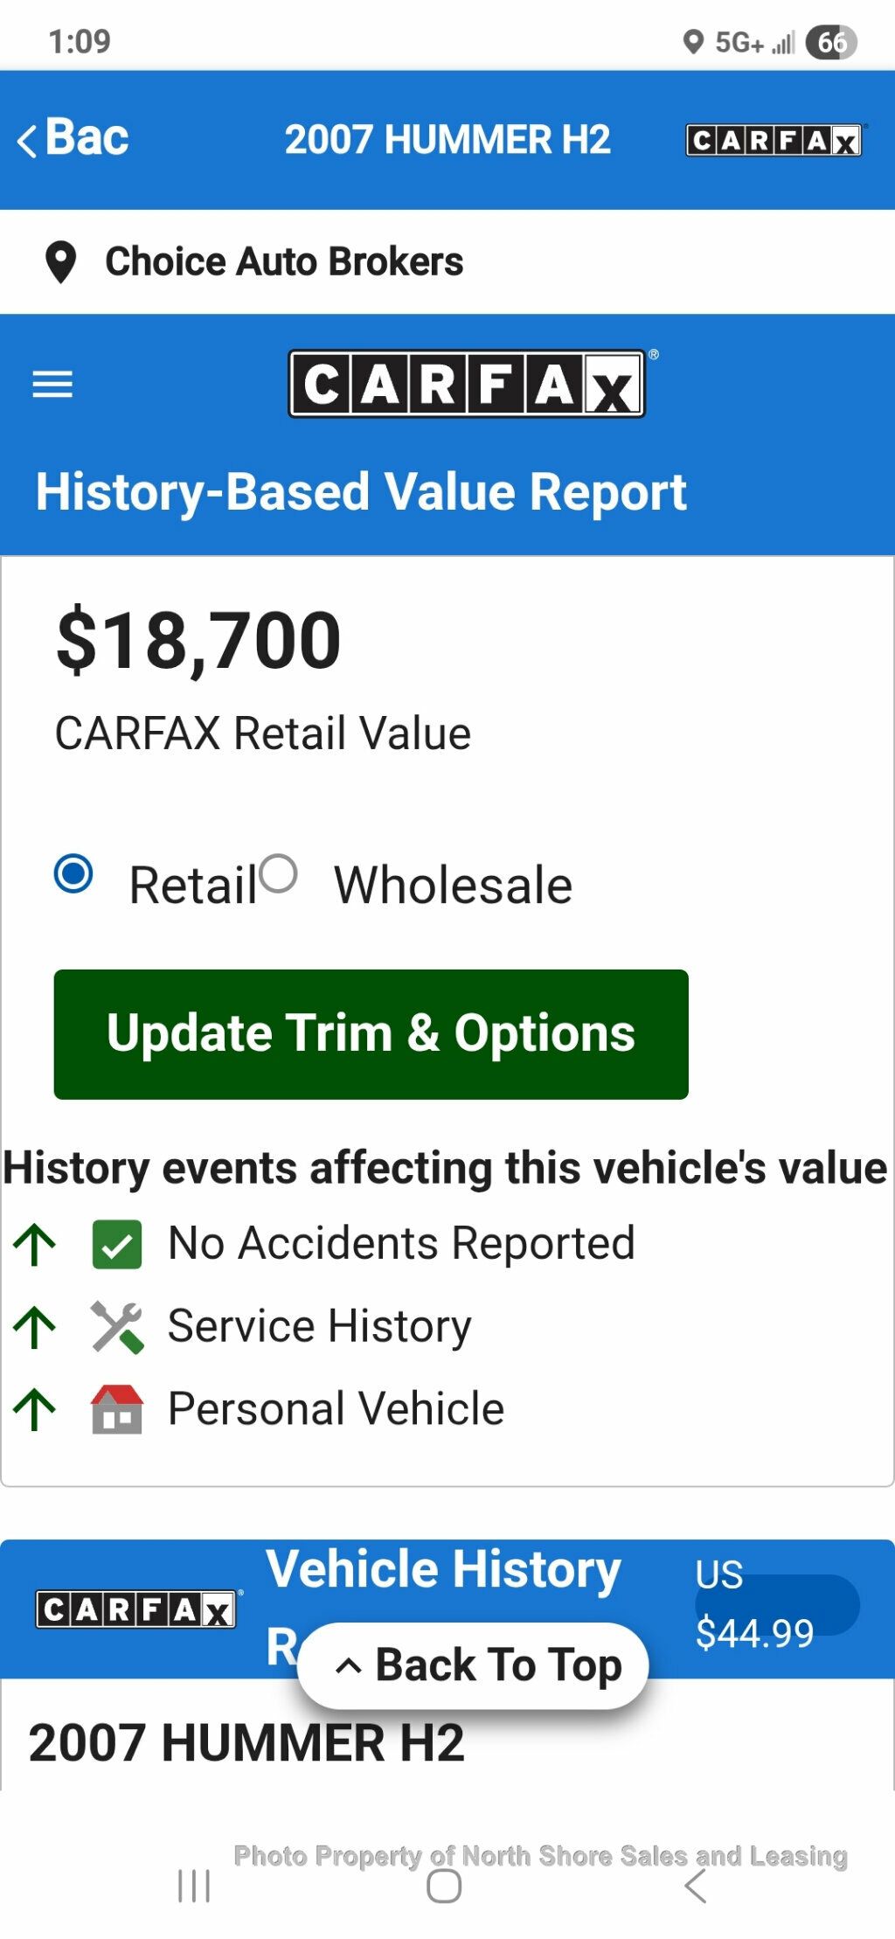
Task: Tap the 2007 HUMMER H2 header title
Action: click(x=447, y=140)
